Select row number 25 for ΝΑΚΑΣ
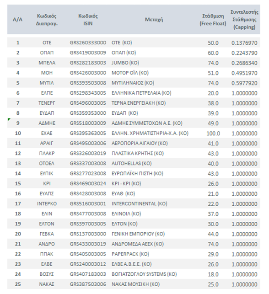269x294 pixels. [18, 284]
